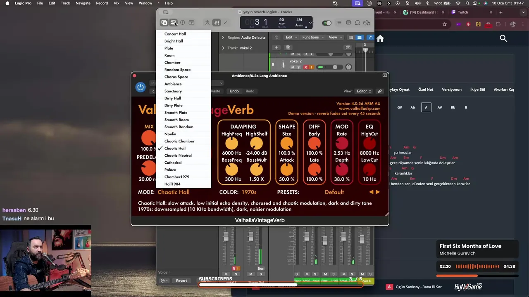The width and height of the screenshot is (529, 297).
Task: Click the duplicate track icon
Action: coord(288,47)
